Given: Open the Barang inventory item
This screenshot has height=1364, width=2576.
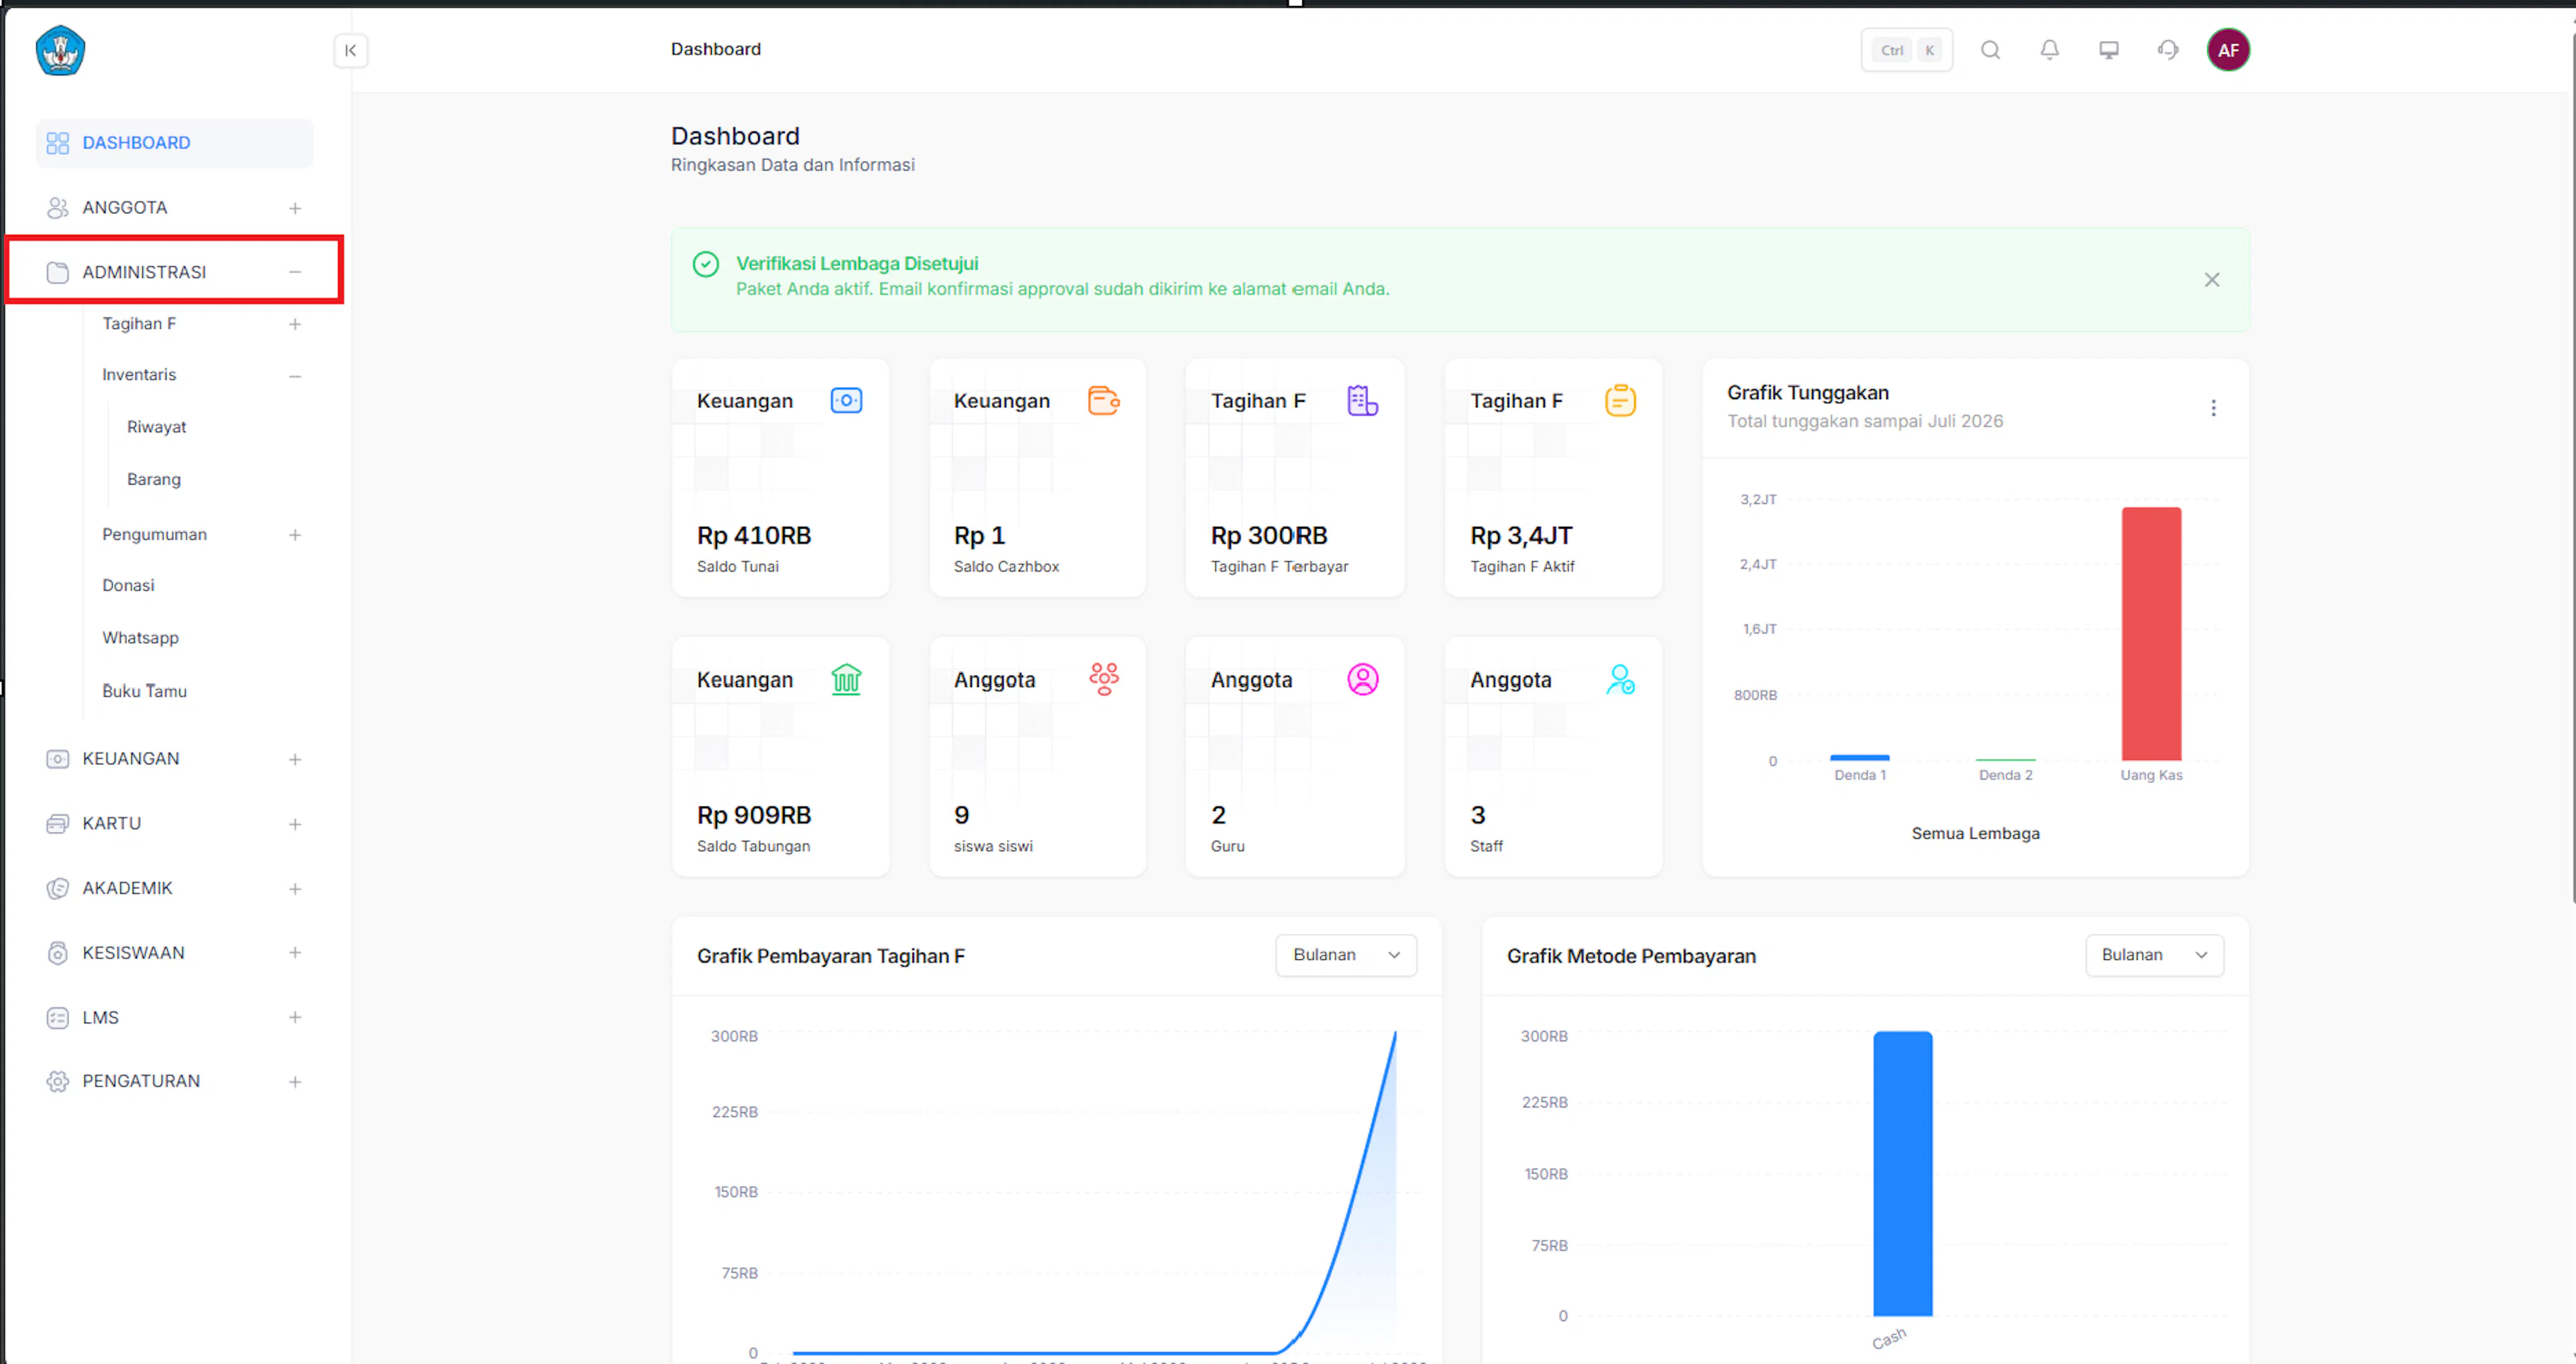Looking at the screenshot, I should (154, 479).
